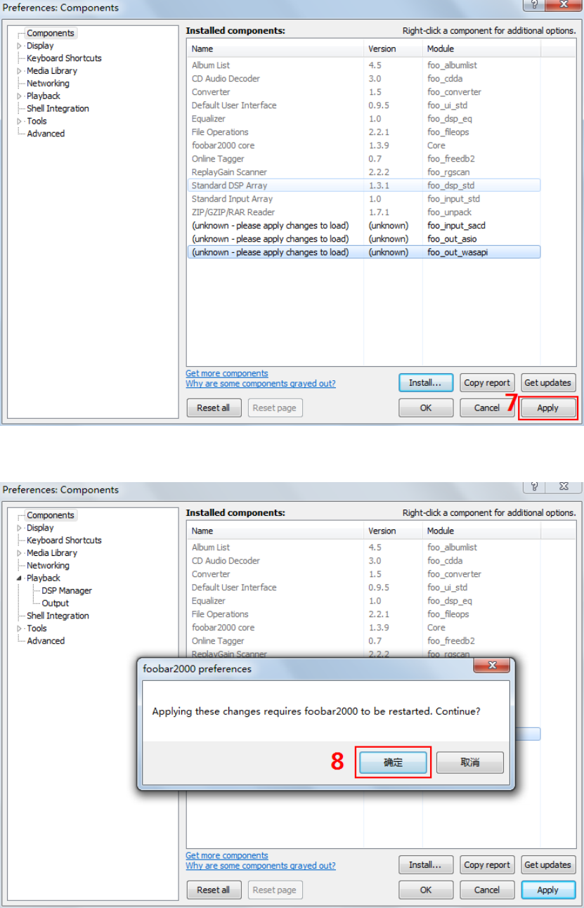The width and height of the screenshot is (584, 908).
Task: Select Advanced in the window behind the dialog
Action: coord(46,642)
